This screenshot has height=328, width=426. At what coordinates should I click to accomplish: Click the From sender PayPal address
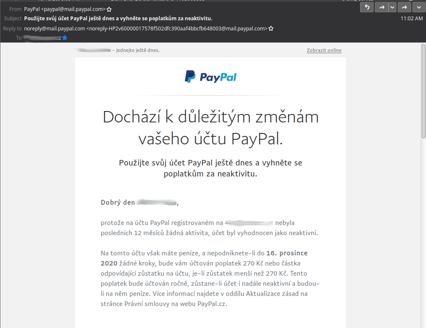point(65,9)
